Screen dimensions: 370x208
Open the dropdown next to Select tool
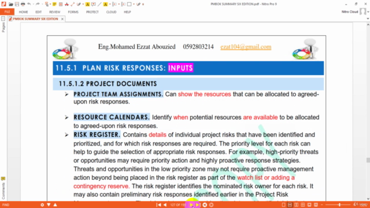click(x=50, y=4)
